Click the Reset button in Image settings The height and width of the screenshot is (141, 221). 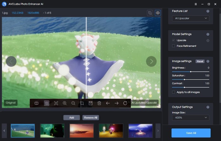[x=200, y=61]
